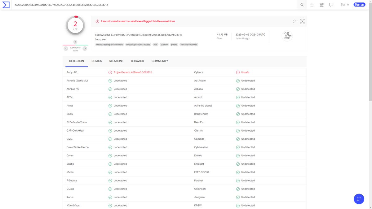
Task: Click the overlay tag
Action: [164, 45]
